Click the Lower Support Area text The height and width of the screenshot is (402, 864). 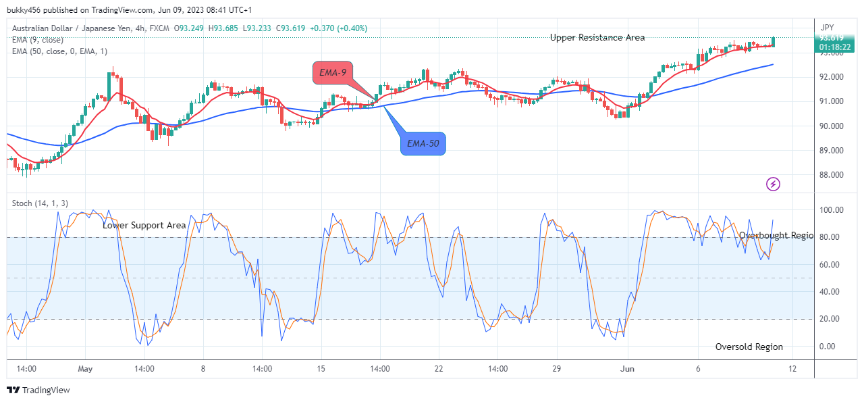[144, 225]
